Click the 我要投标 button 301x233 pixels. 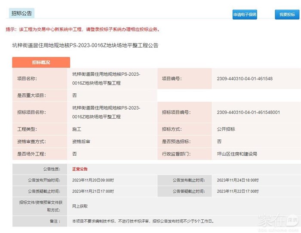pyautogui.click(x=287, y=15)
